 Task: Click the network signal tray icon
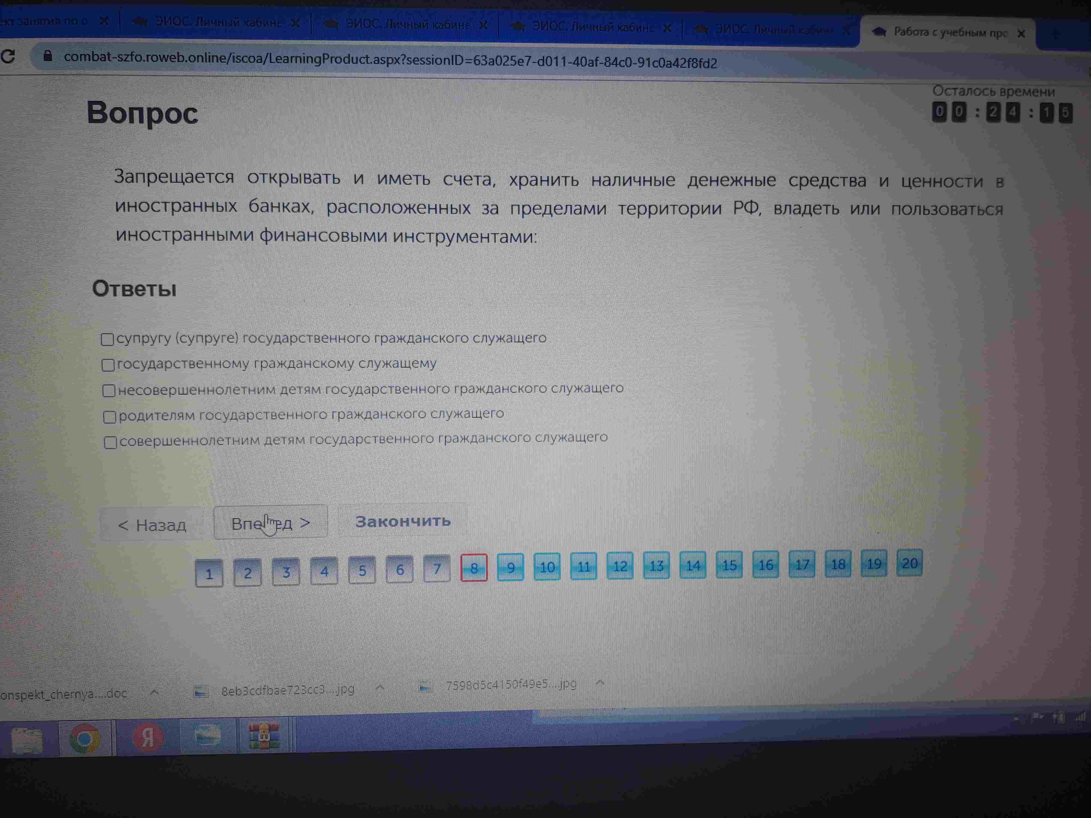pyautogui.click(x=1081, y=717)
